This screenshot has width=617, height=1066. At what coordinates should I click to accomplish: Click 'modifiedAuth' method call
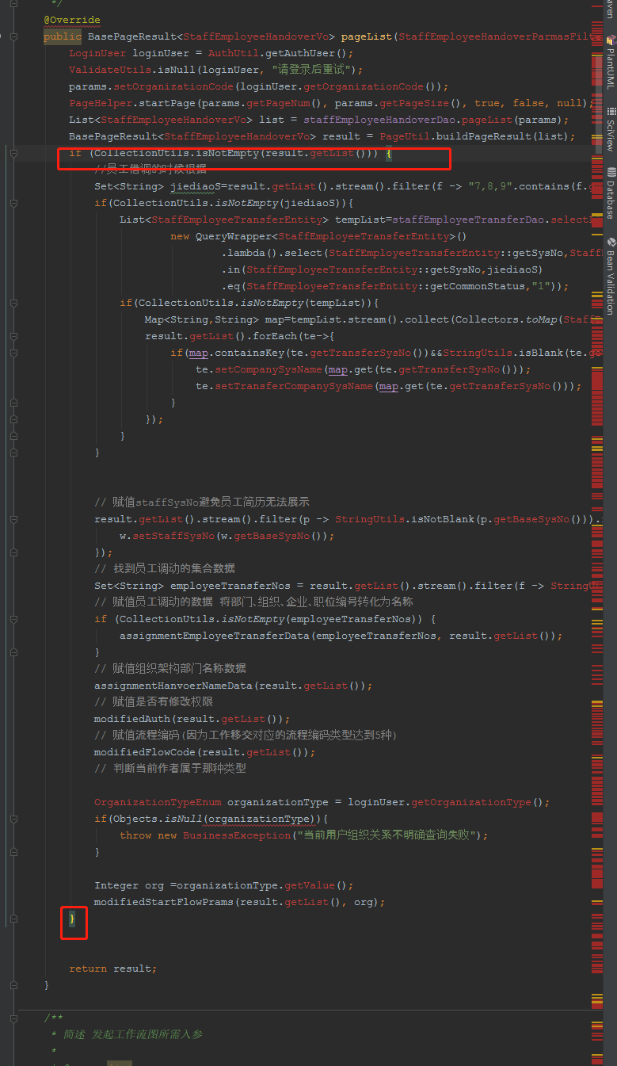pos(132,719)
